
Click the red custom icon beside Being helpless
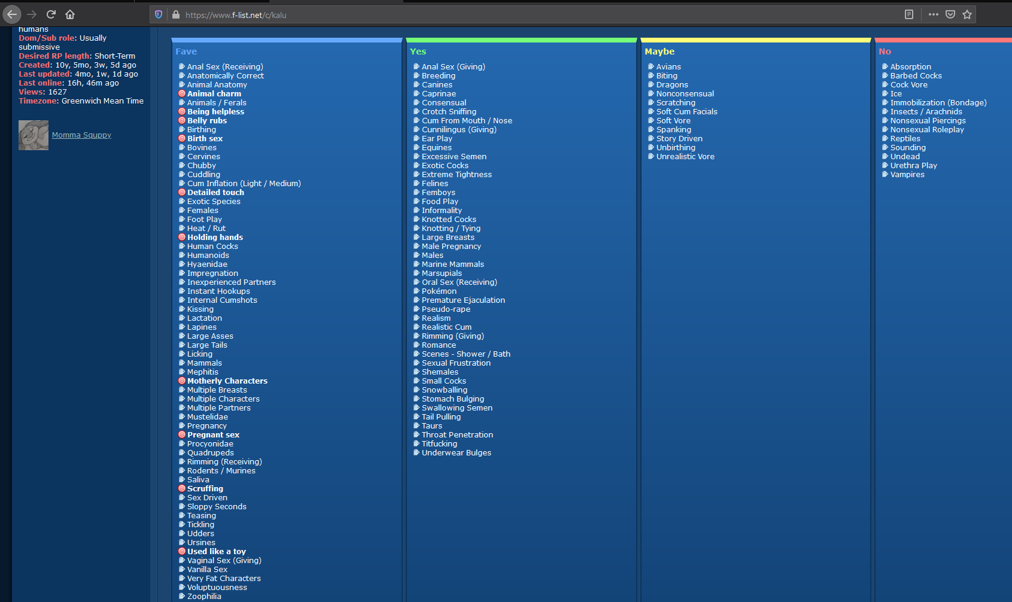point(182,111)
